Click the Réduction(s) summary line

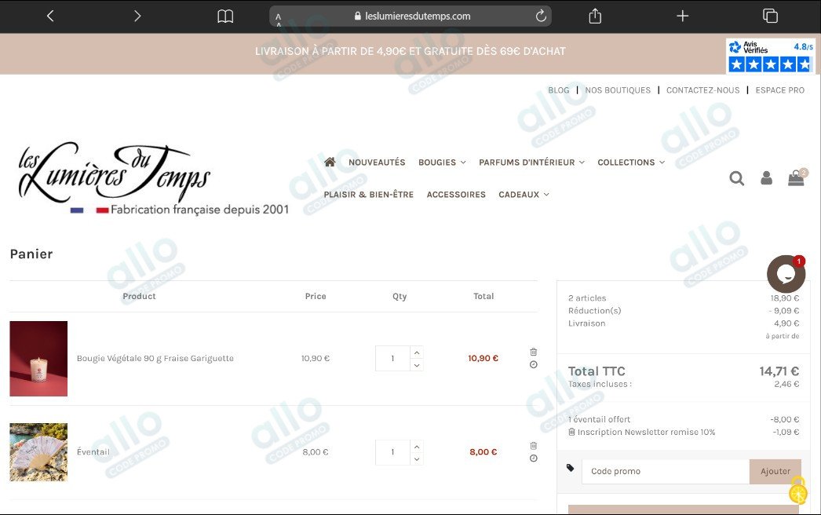684,311
